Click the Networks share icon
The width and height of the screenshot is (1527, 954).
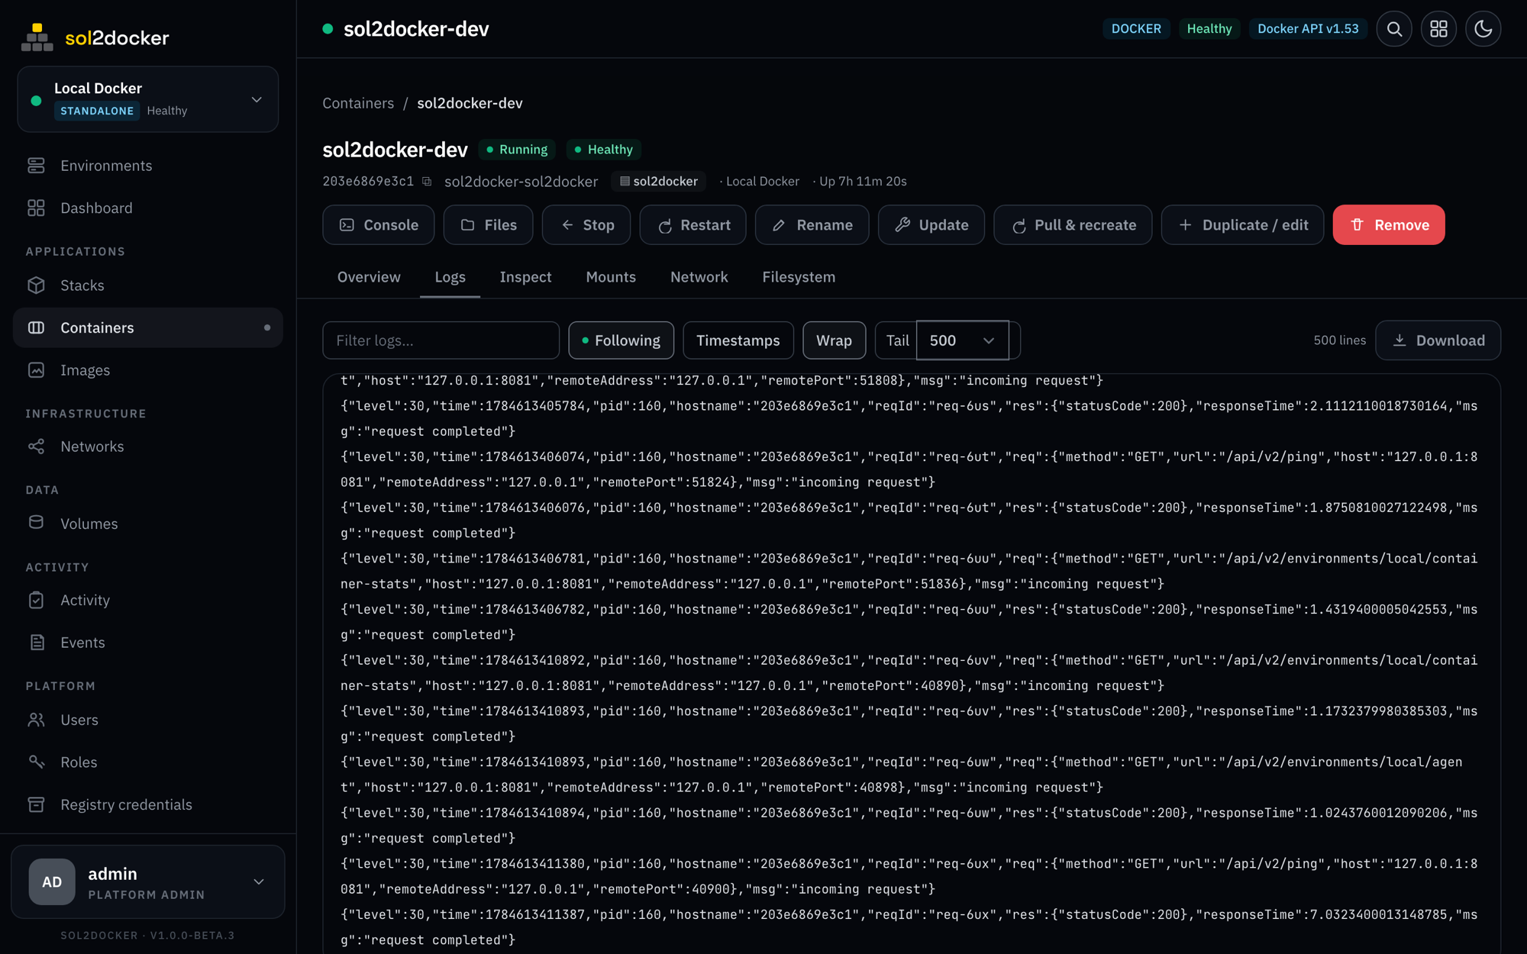tap(36, 446)
